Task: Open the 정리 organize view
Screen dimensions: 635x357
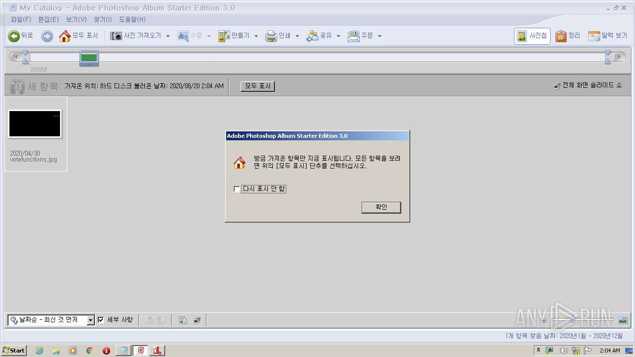Action: [x=568, y=36]
